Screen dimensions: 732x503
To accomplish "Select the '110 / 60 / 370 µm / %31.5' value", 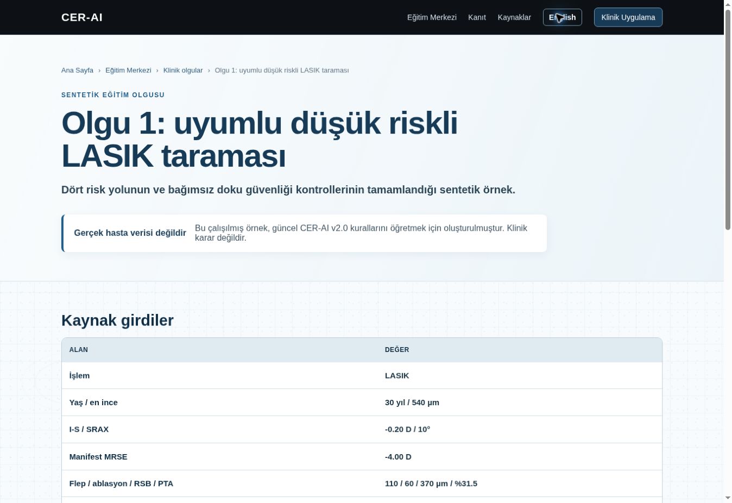I will pos(431,483).
